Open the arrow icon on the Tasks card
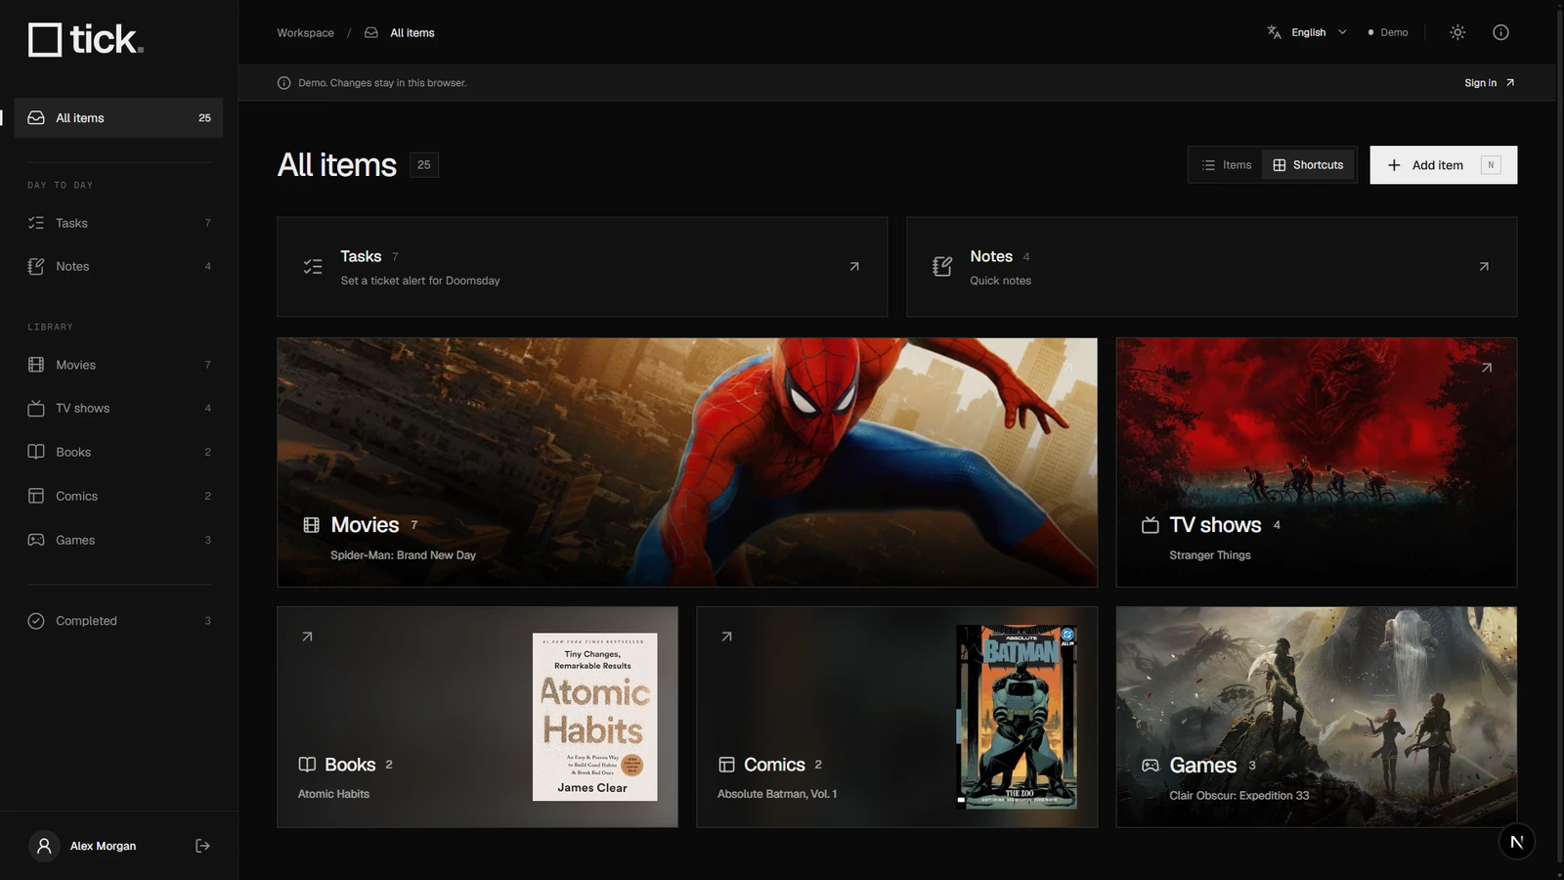Image resolution: width=1564 pixels, height=880 pixels. point(854,266)
